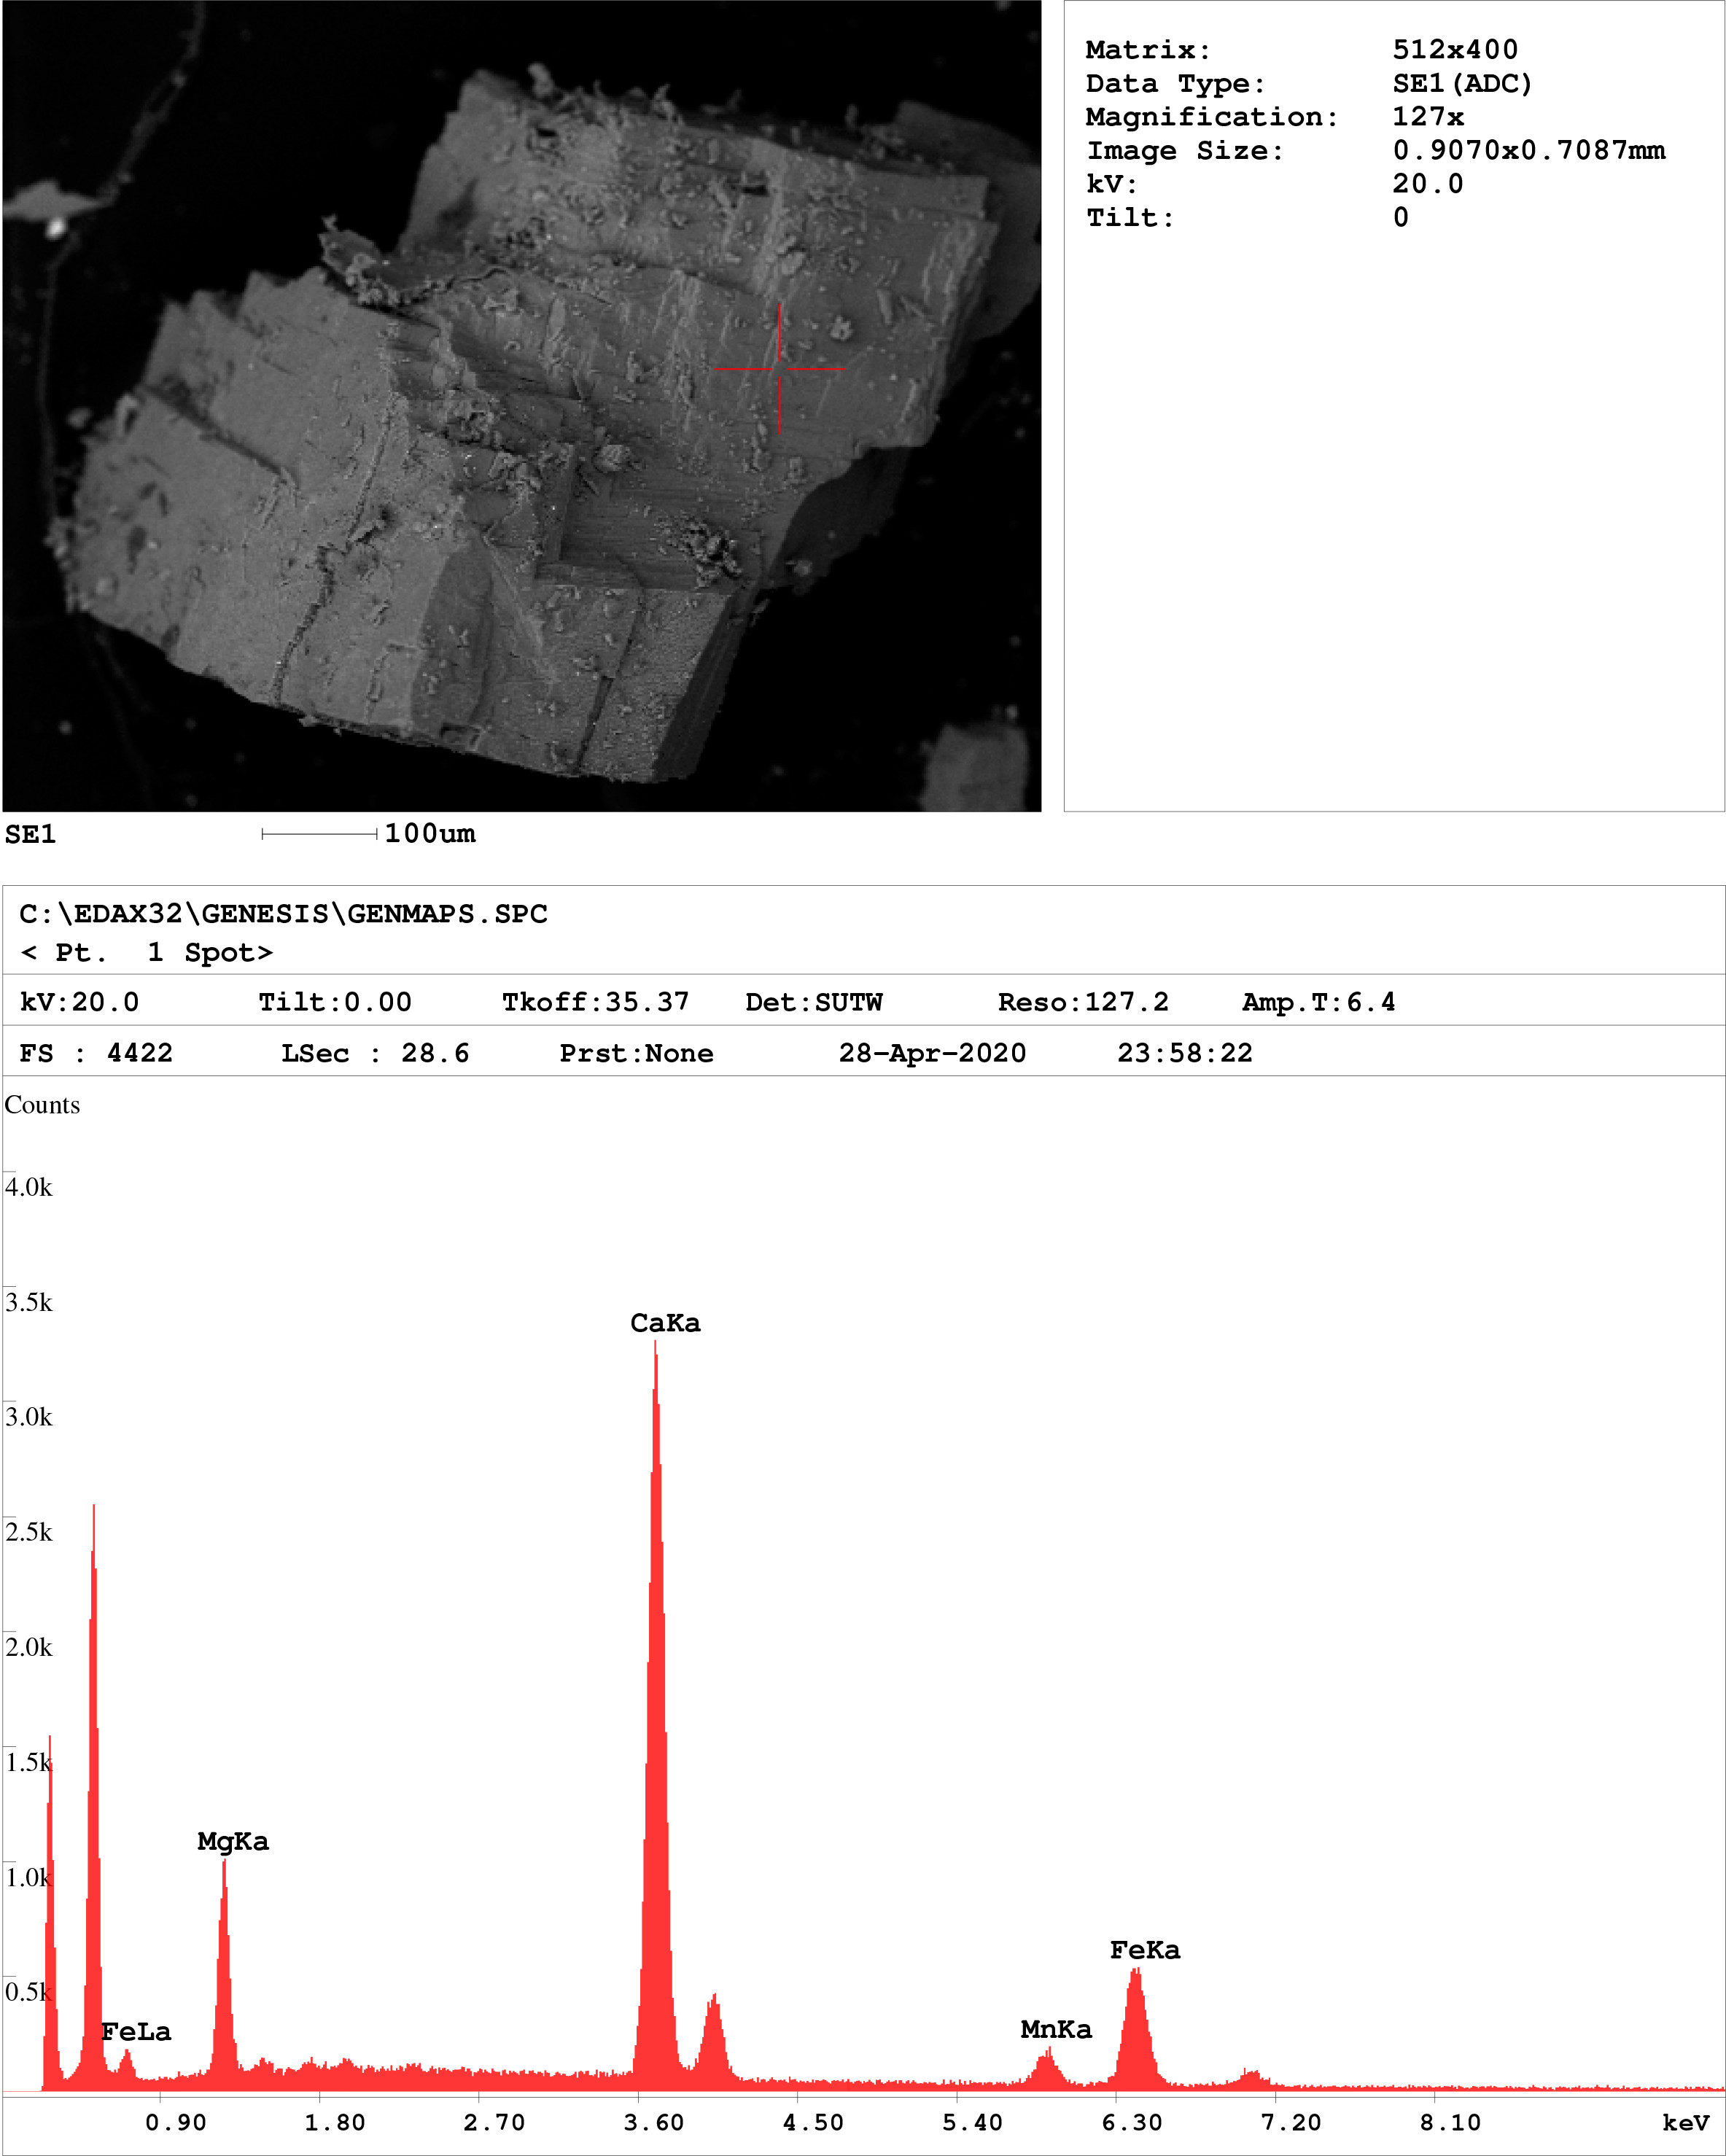This screenshot has height=2156, width=1726.
Task: Click the Counts axis title
Action: [42, 1105]
